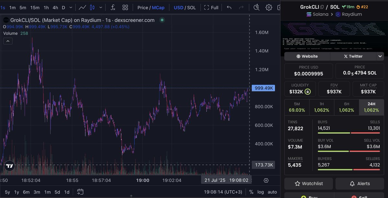388x198 pixels.
Task: Expand the chart style dropdown
Action: coord(100,8)
